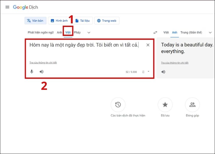
Task: Open Đóng góp contribution panel
Action: tap(192, 104)
